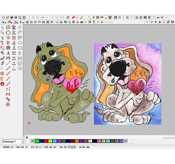Select the ellipse shape tool
The image size is (175, 164).
[x=20, y=43]
